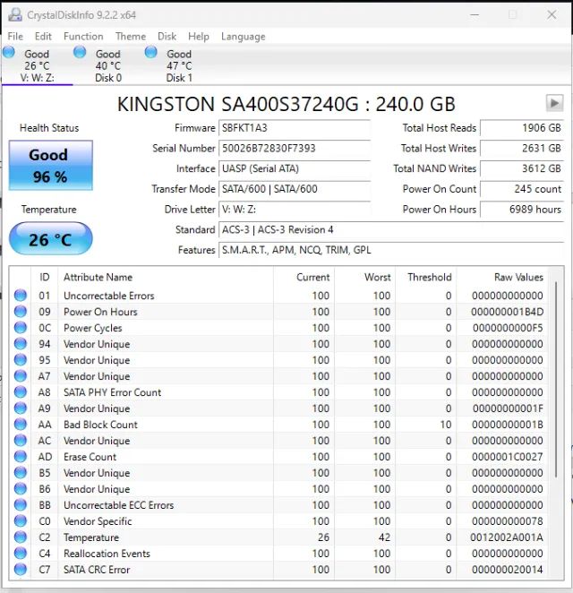The width and height of the screenshot is (573, 593).
Task: Click the Attribute Name column header
Action: click(x=166, y=277)
